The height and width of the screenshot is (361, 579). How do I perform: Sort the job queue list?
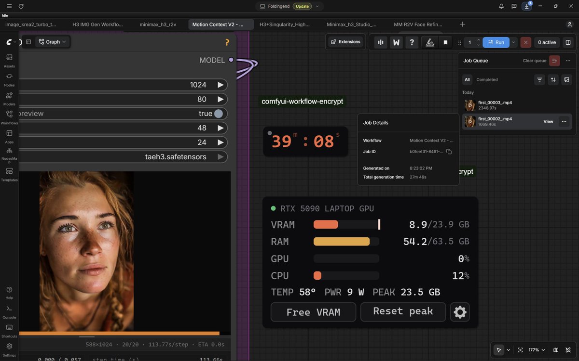tap(553, 79)
